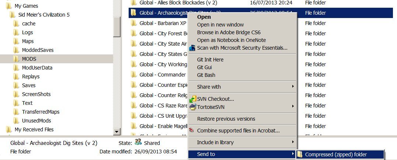Click the navigation tree scrollbar thumb

coord(117,27)
